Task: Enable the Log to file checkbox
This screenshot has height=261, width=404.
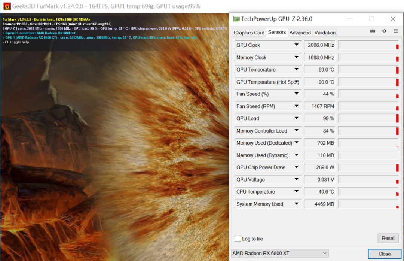Action: point(238,239)
